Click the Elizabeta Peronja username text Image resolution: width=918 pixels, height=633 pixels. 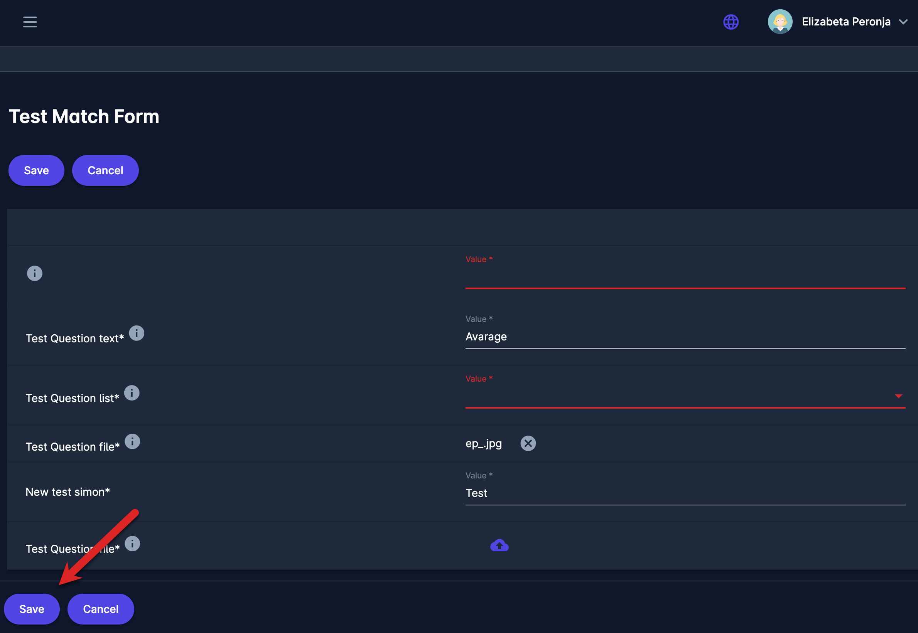pyautogui.click(x=846, y=22)
